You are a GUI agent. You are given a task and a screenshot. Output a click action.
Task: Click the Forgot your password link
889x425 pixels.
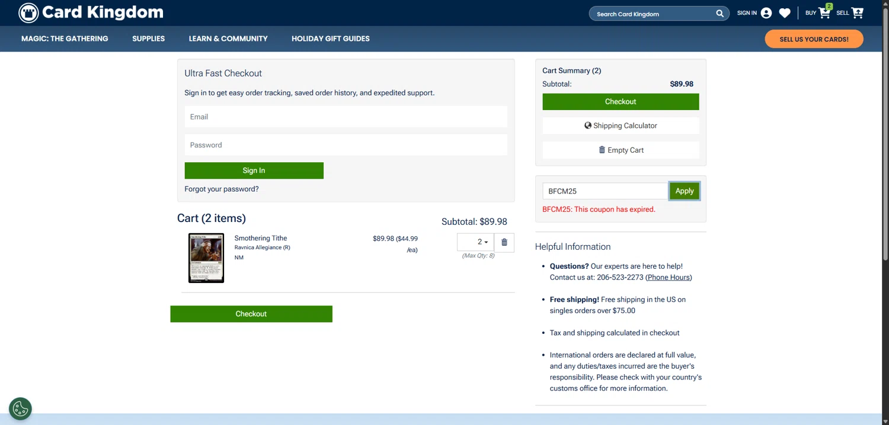point(222,189)
